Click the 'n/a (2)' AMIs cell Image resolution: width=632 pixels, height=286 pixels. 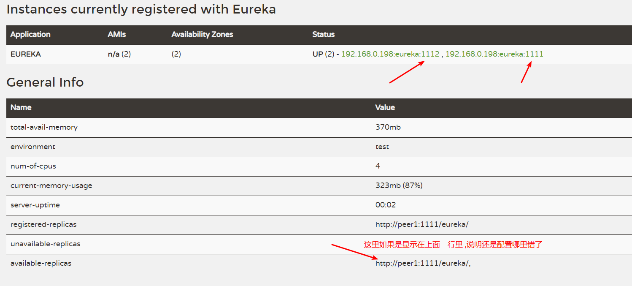tap(119, 54)
